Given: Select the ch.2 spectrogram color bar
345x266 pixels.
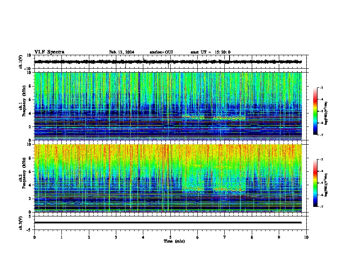Looking at the screenshot, I should tap(315, 183).
